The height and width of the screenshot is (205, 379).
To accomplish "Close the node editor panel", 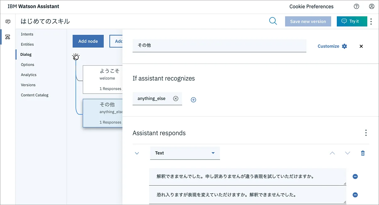I will [x=361, y=46].
